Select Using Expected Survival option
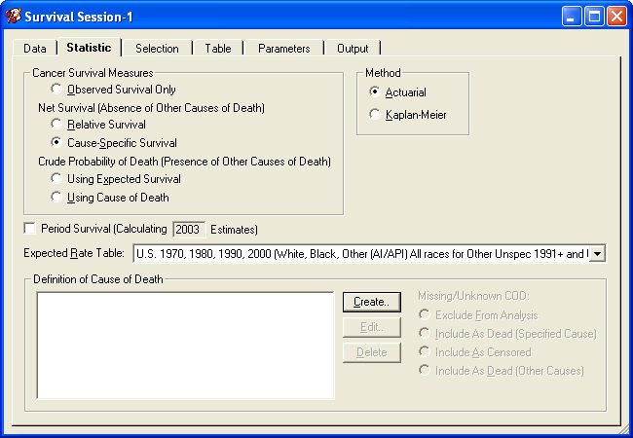This screenshot has height=438, width=633. pos(56,179)
